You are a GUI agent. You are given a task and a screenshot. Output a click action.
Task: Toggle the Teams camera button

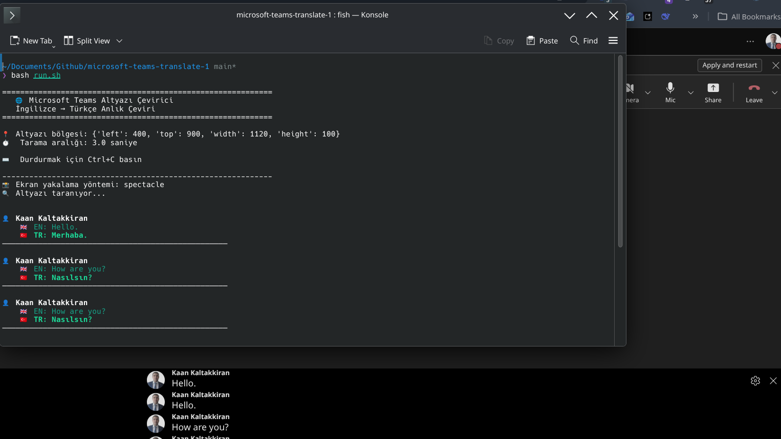coord(631,93)
